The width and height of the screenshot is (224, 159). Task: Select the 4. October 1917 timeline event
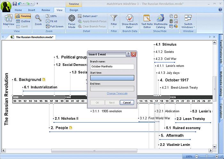(174, 80)
